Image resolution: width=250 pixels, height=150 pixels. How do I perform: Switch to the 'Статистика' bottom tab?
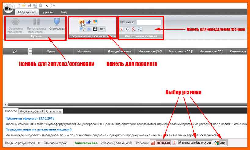54,111
